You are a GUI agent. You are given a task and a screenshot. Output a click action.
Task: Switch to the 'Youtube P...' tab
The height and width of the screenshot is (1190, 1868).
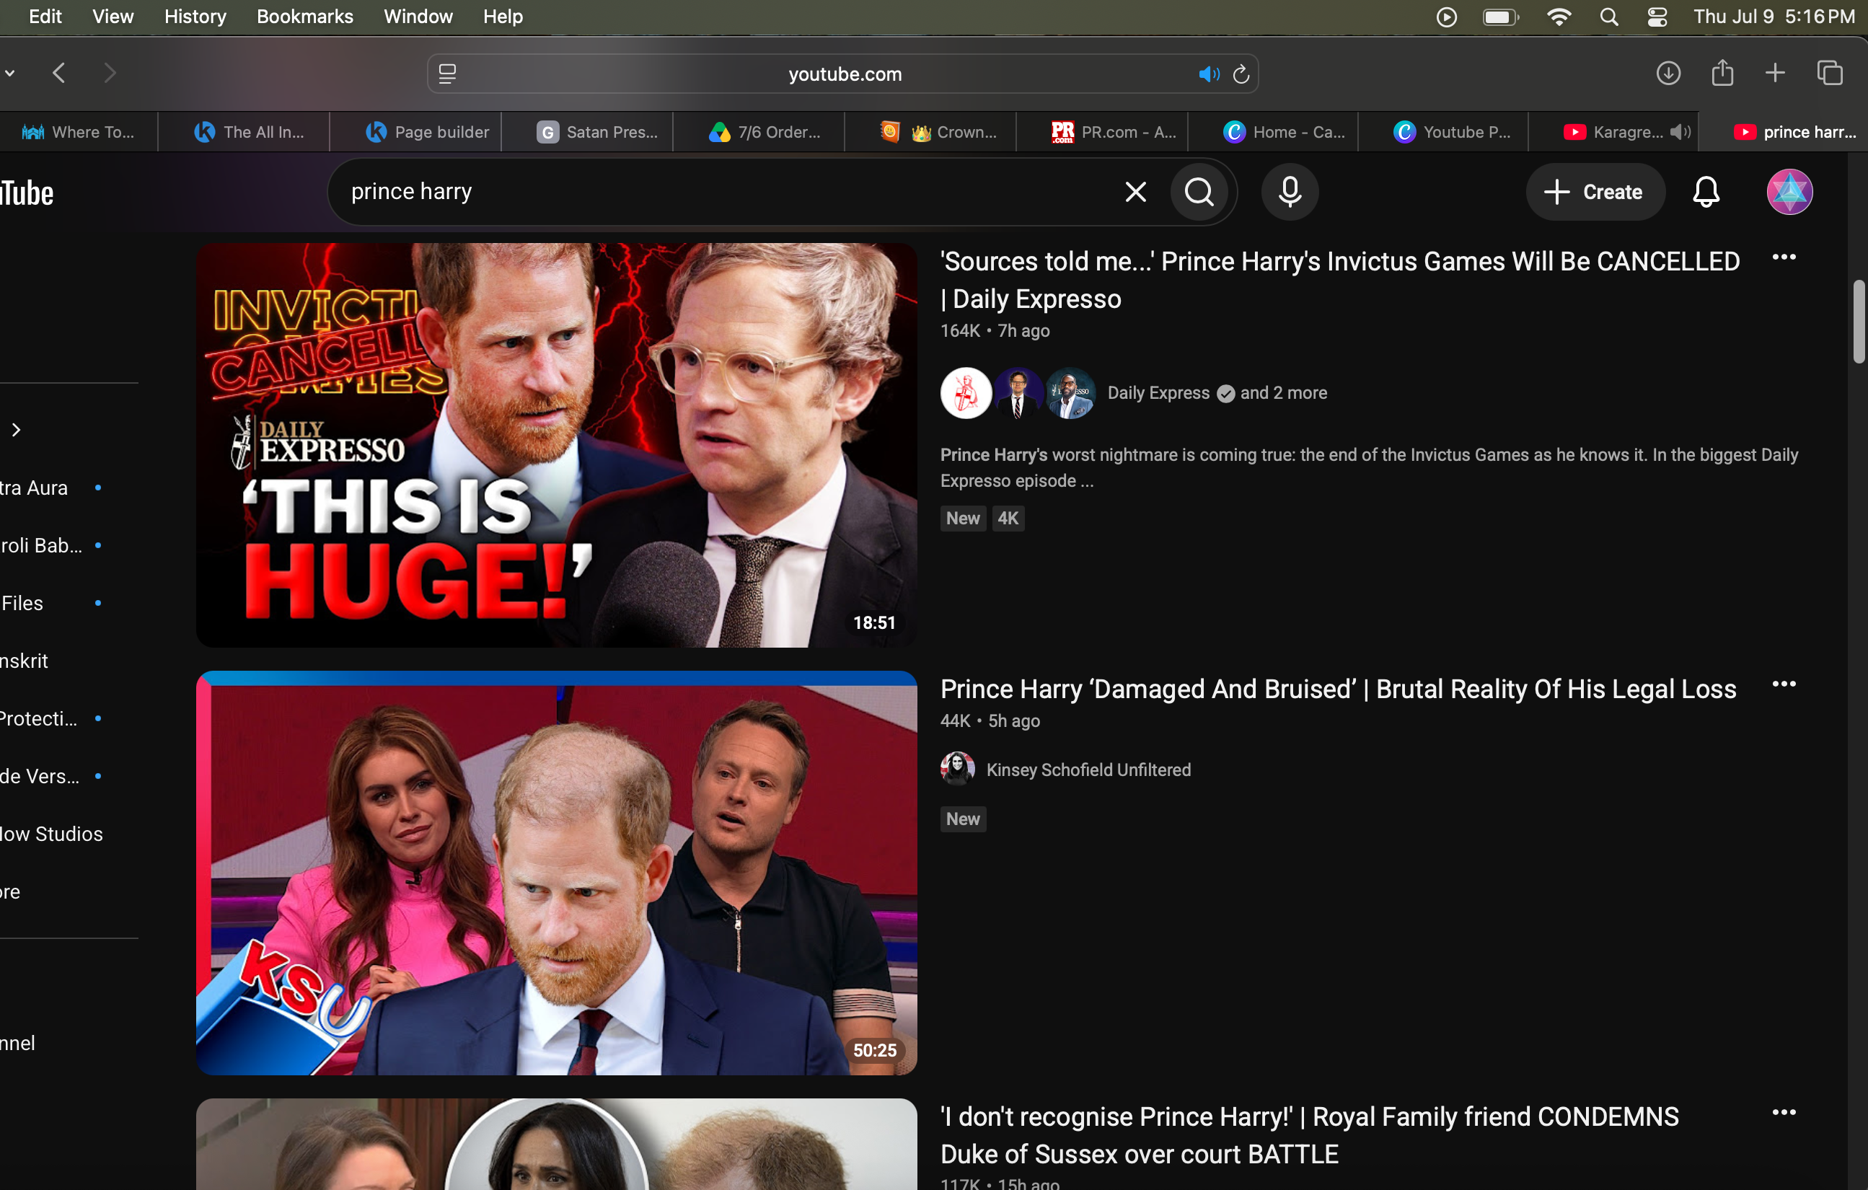pyautogui.click(x=1444, y=132)
